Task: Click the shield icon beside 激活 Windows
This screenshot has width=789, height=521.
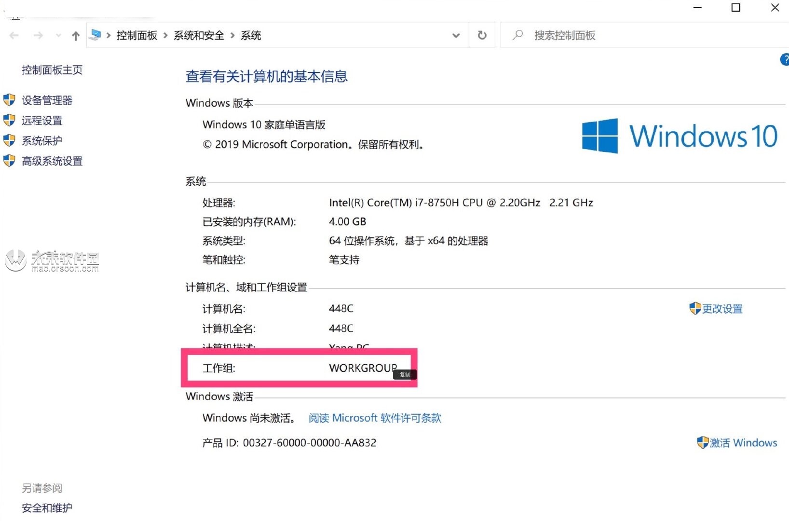Action: click(703, 442)
